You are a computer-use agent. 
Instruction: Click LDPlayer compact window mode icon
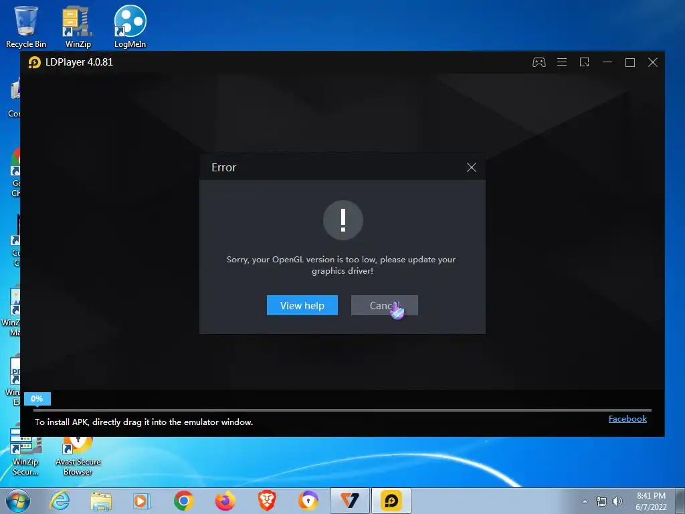click(584, 62)
